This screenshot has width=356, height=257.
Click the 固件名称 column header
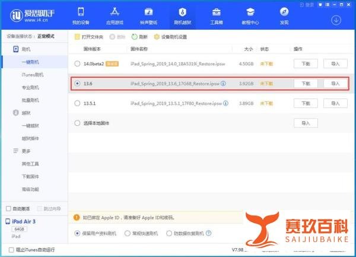(139, 49)
